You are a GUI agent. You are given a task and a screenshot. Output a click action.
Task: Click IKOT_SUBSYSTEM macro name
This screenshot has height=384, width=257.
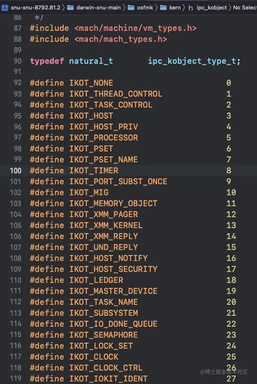pos(103,313)
